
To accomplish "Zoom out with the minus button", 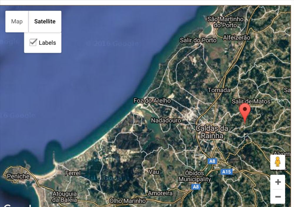I will point(278,197).
